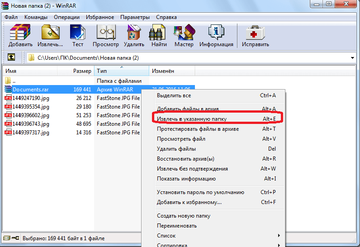360x247 pixels.
Task: Click Documents.rar archive icon
Action: click(8, 89)
